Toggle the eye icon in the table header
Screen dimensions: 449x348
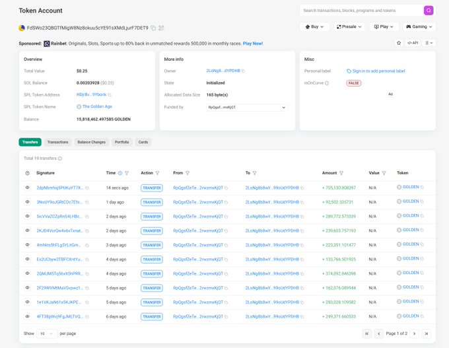27,173
